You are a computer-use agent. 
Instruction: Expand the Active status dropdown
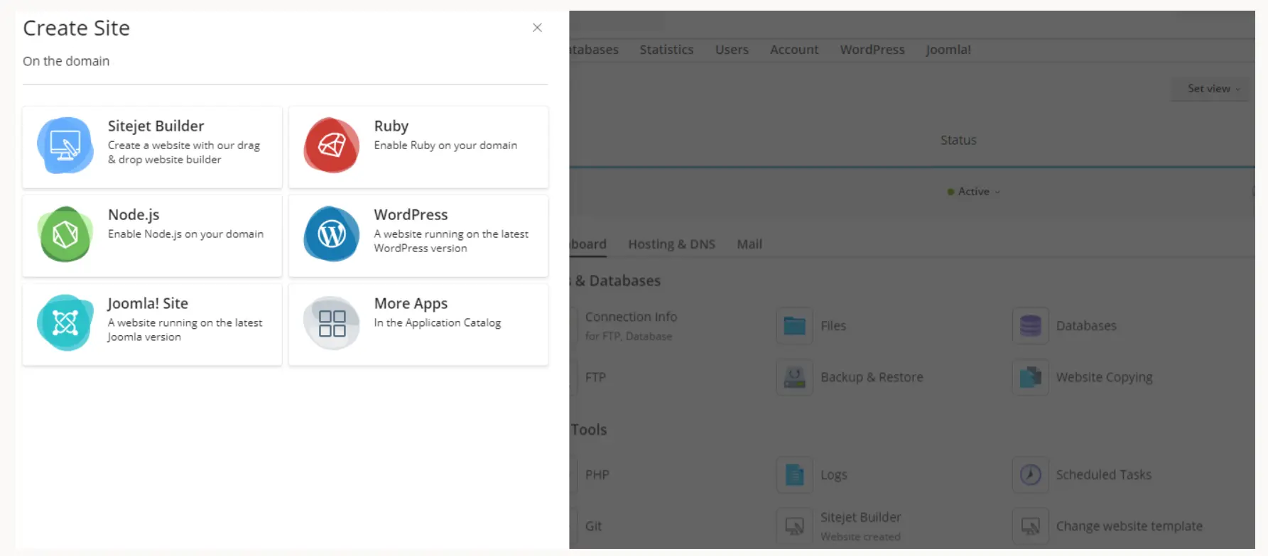pos(974,192)
